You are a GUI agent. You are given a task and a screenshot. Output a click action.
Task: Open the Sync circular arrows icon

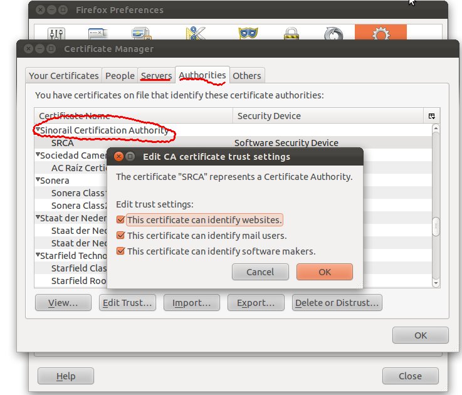333,33
